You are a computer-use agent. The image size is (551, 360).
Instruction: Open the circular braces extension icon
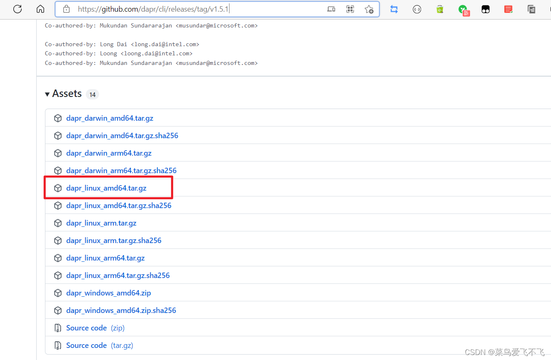417,9
